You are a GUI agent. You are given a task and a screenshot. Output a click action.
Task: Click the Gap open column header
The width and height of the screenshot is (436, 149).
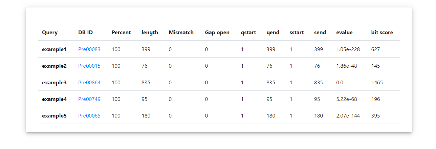click(217, 33)
